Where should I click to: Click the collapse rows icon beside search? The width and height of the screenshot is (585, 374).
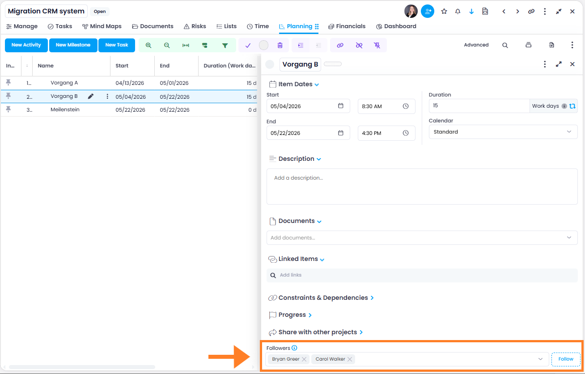click(x=528, y=45)
